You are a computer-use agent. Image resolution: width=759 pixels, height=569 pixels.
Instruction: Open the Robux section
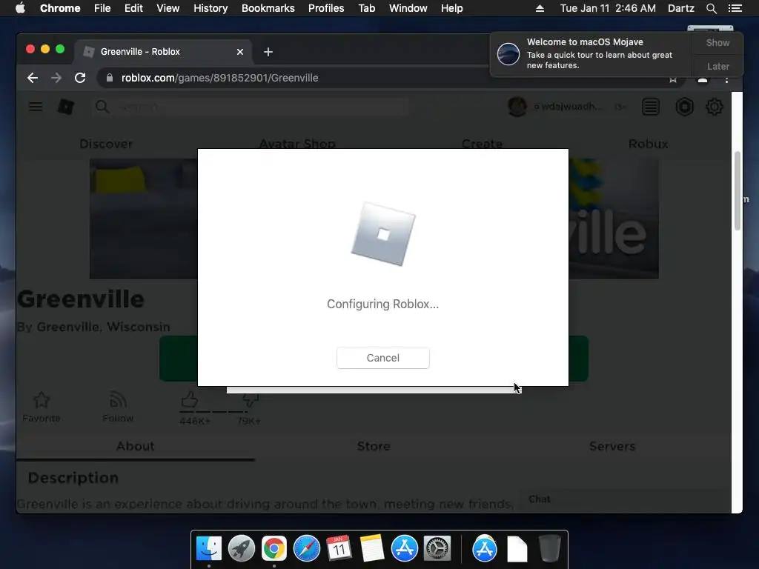click(648, 144)
